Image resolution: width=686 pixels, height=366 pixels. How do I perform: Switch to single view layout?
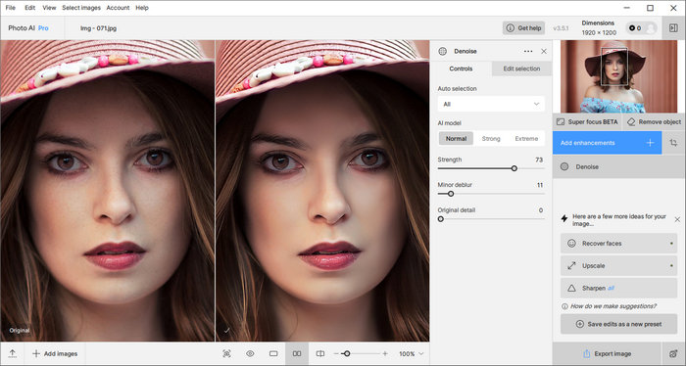tap(273, 354)
